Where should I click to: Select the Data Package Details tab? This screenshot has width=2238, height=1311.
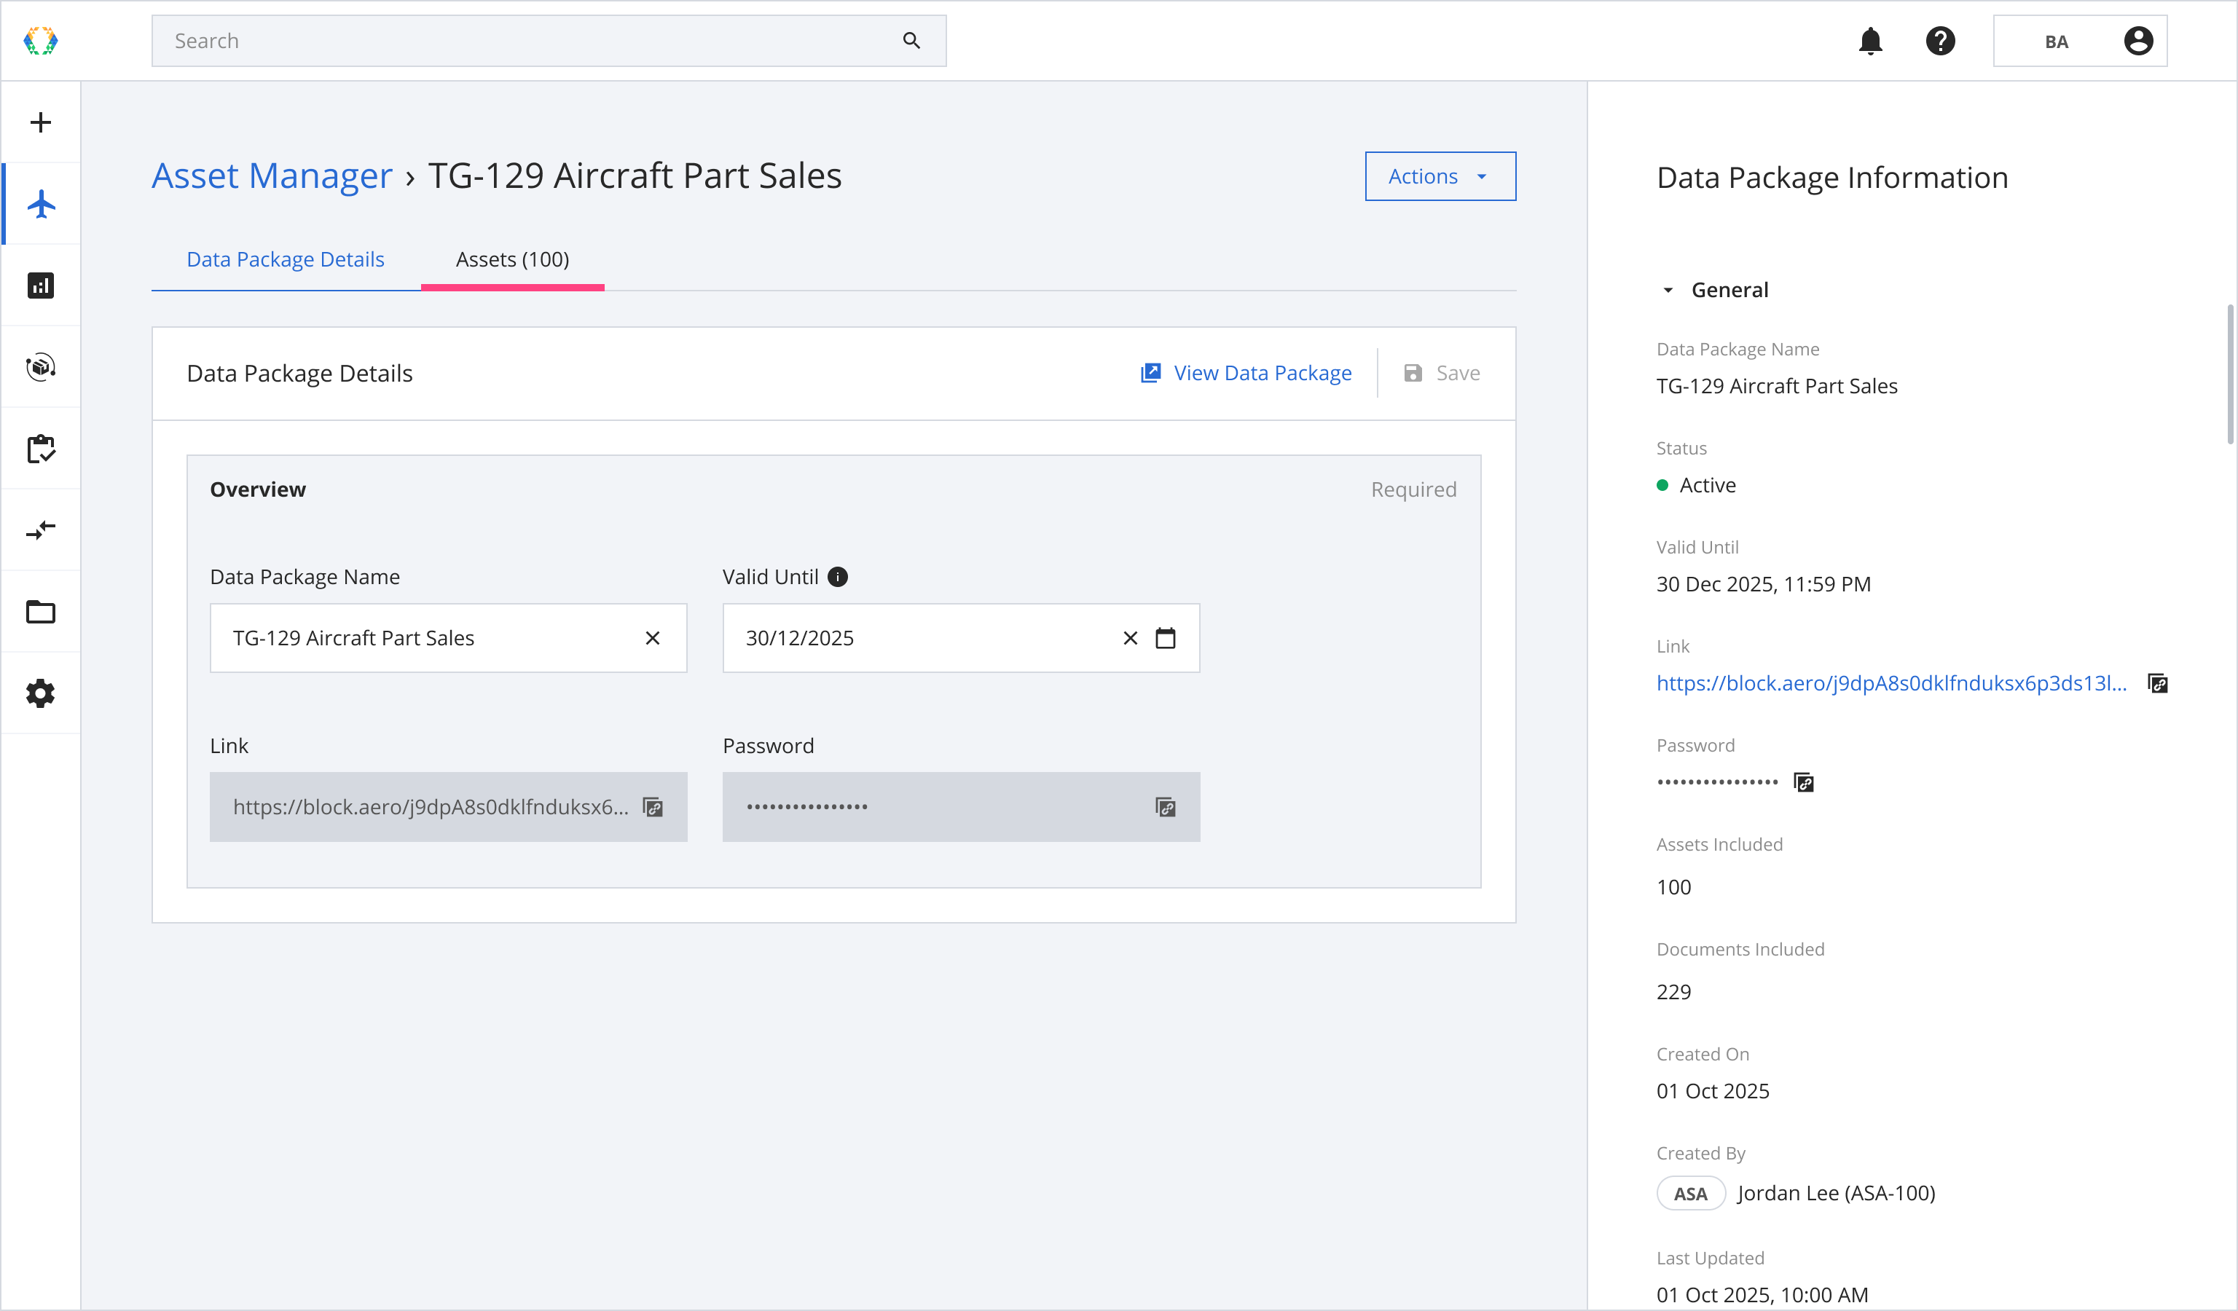[285, 259]
